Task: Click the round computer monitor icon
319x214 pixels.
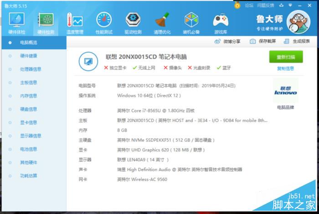Action: pos(88,62)
